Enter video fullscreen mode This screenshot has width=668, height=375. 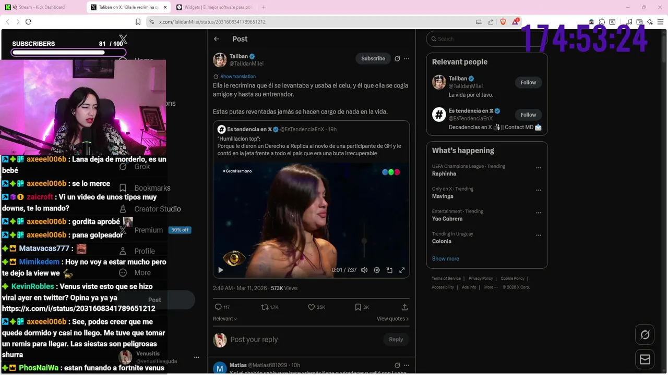[x=402, y=270]
